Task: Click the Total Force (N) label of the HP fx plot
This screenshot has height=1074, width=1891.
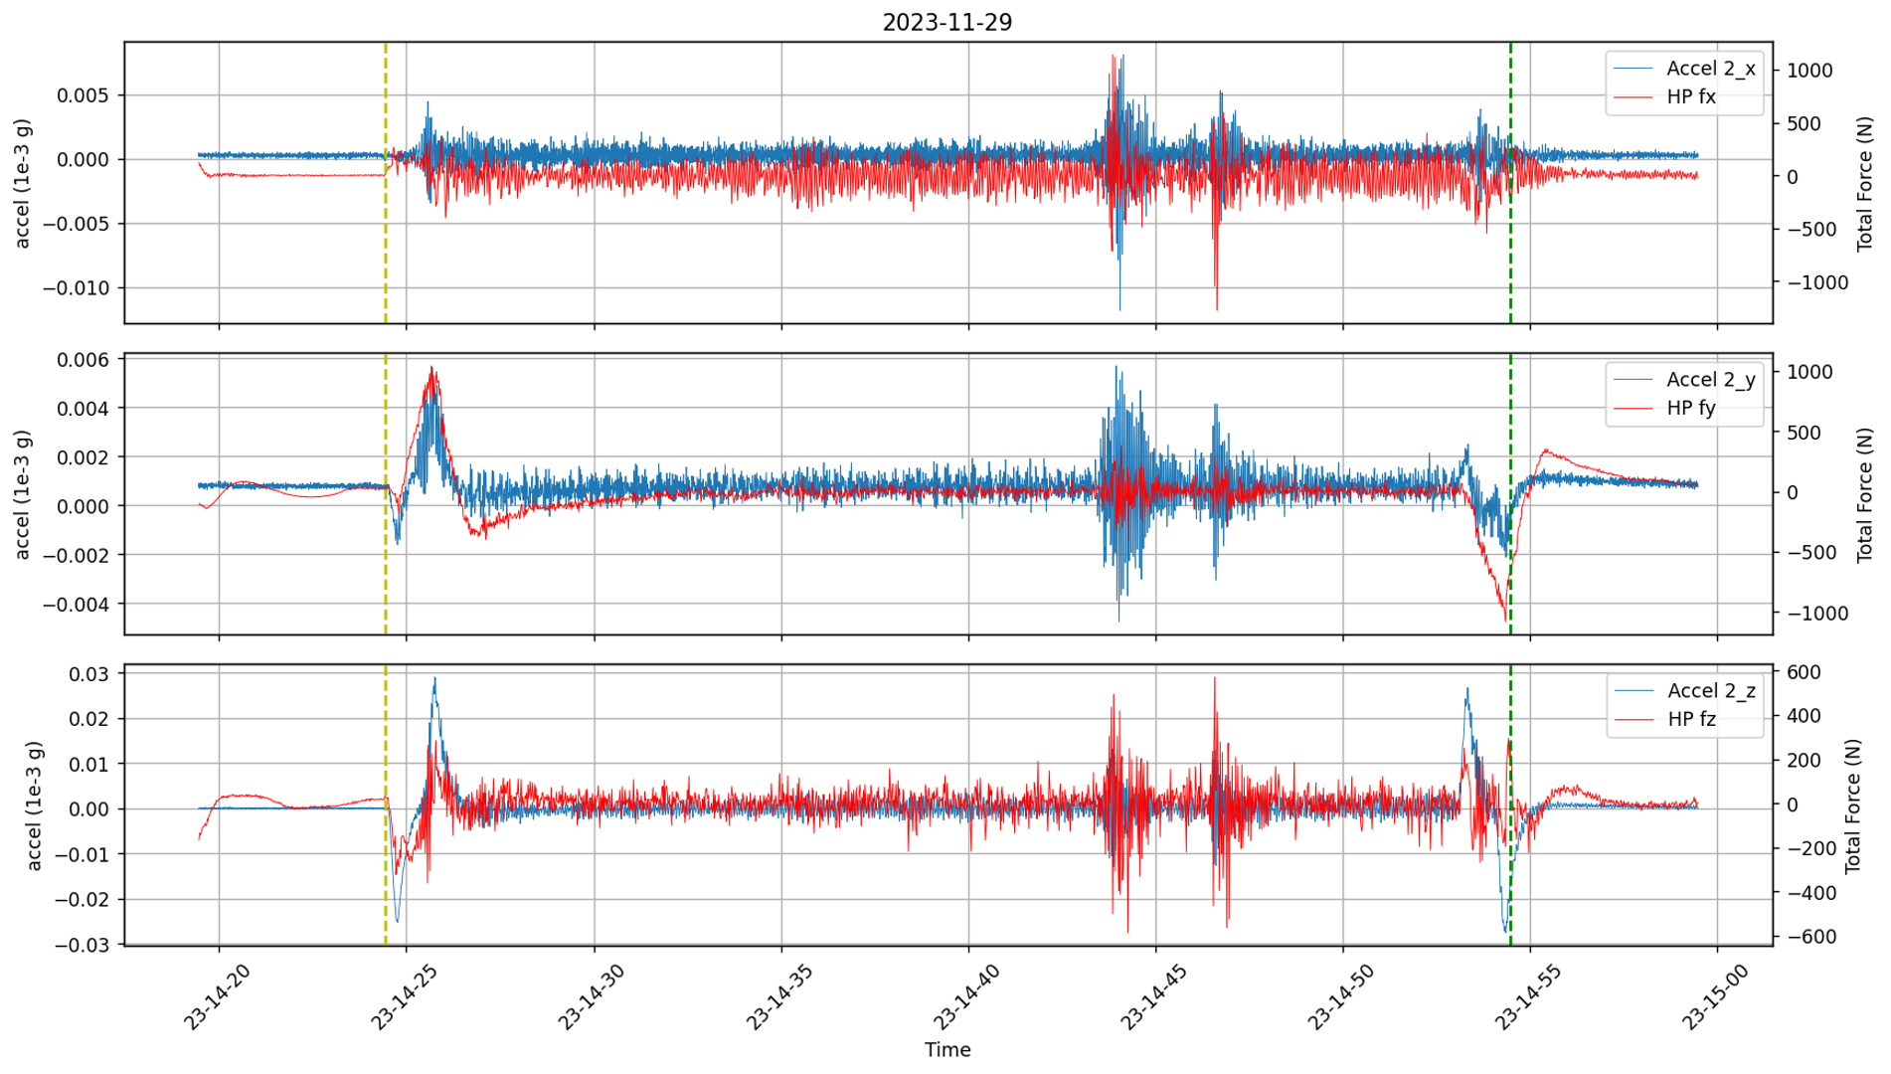Action: [1864, 183]
